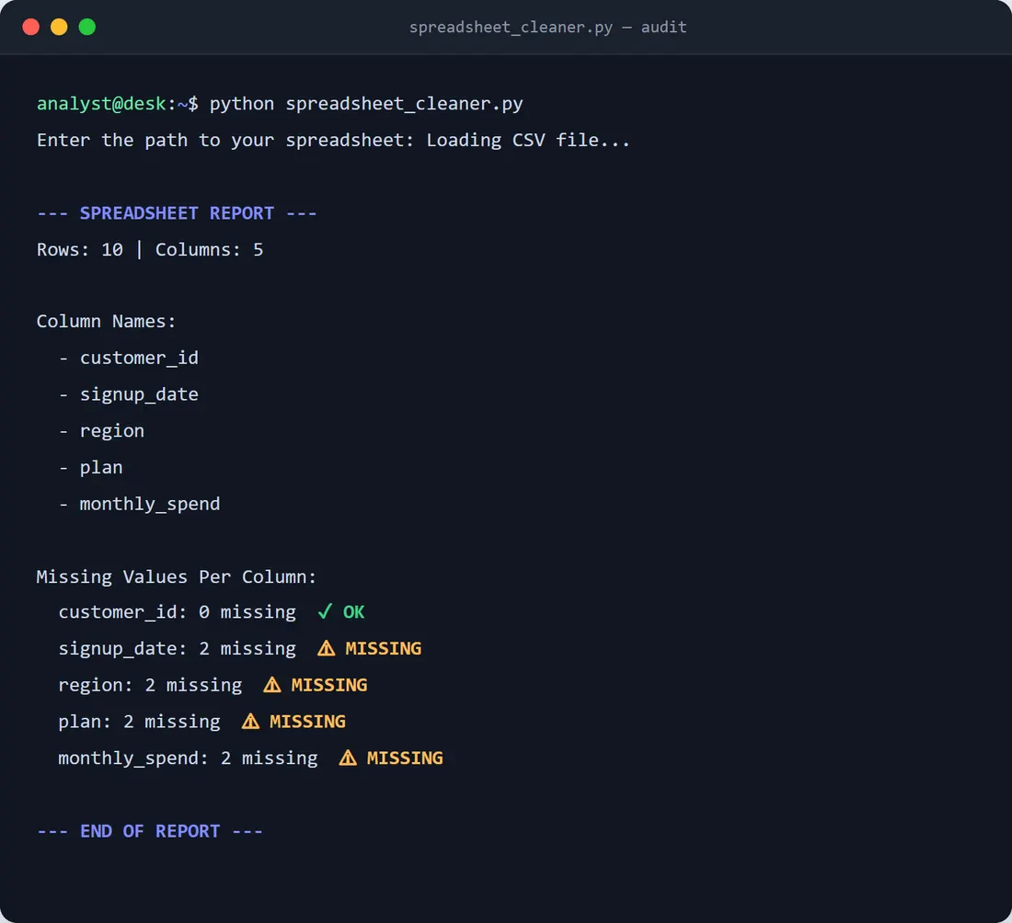1012x923 pixels.
Task: Click the MISSING label on the monthly_spend row
Action: point(405,758)
